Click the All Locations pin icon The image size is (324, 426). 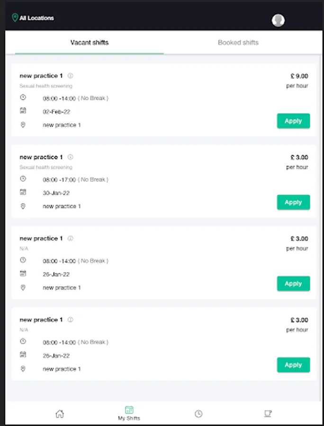[x=15, y=18]
